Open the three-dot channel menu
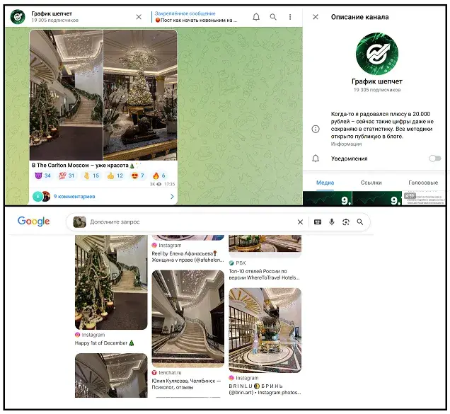The height and width of the screenshot is (414, 450). point(290,17)
